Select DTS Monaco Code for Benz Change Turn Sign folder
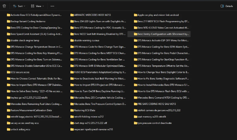The image size is (237, 140). pyautogui.click(x=100, y=47)
